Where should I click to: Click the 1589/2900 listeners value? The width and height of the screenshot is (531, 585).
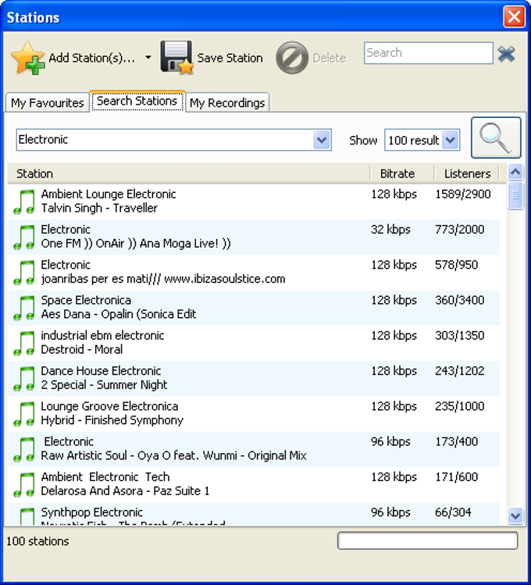[x=463, y=194]
